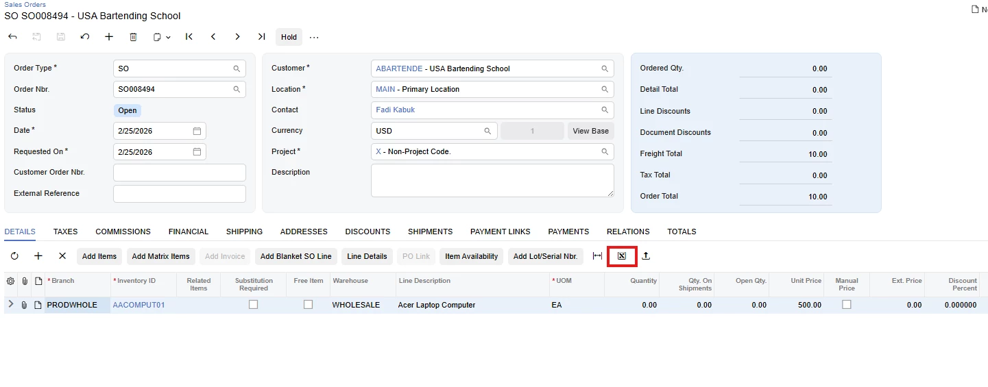
Task: Toggle Manual Price checkbox for AACOMPUT01
Action: pyautogui.click(x=846, y=305)
